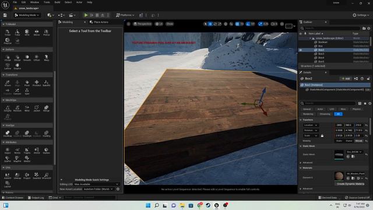Viewport: 373px width, 210px height.
Task: Open the Platforms dropdown
Action: (x=125, y=15)
